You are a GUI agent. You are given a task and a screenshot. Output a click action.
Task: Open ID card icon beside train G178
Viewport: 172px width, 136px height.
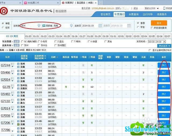13,85
